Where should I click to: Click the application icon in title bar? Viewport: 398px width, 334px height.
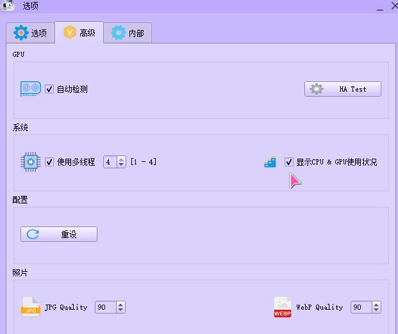8,5
